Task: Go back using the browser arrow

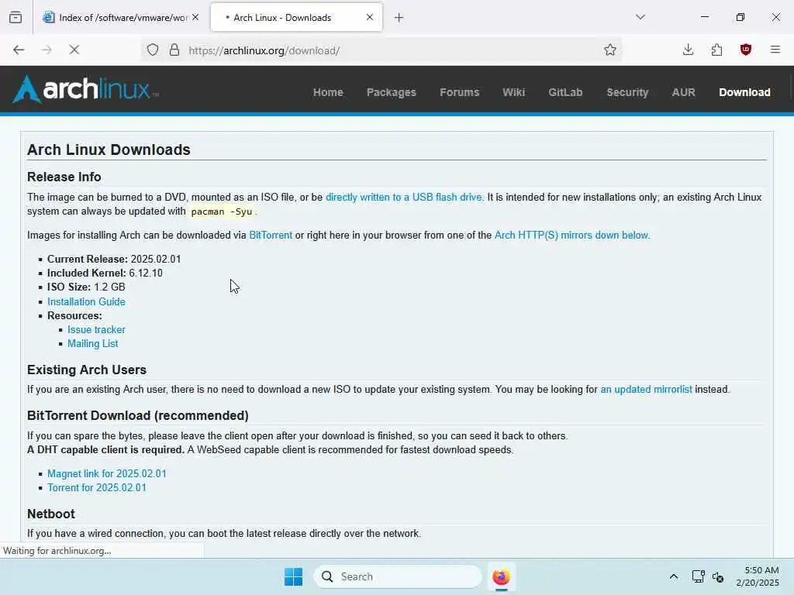Action: tap(19, 50)
